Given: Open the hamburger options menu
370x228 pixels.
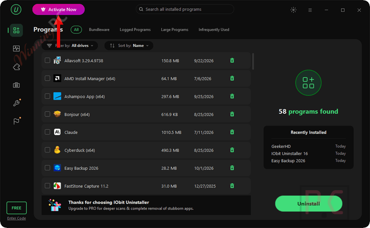Looking at the screenshot, I should [x=310, y=10].
